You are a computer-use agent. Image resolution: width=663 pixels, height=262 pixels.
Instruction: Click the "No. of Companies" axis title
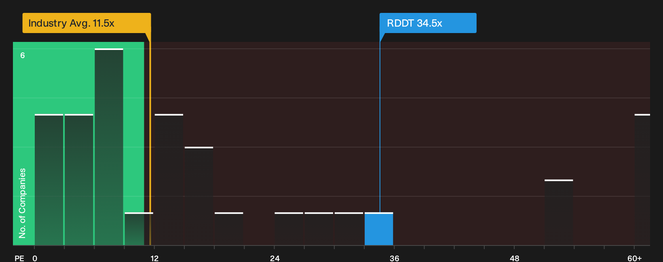(x=22, y=203)
